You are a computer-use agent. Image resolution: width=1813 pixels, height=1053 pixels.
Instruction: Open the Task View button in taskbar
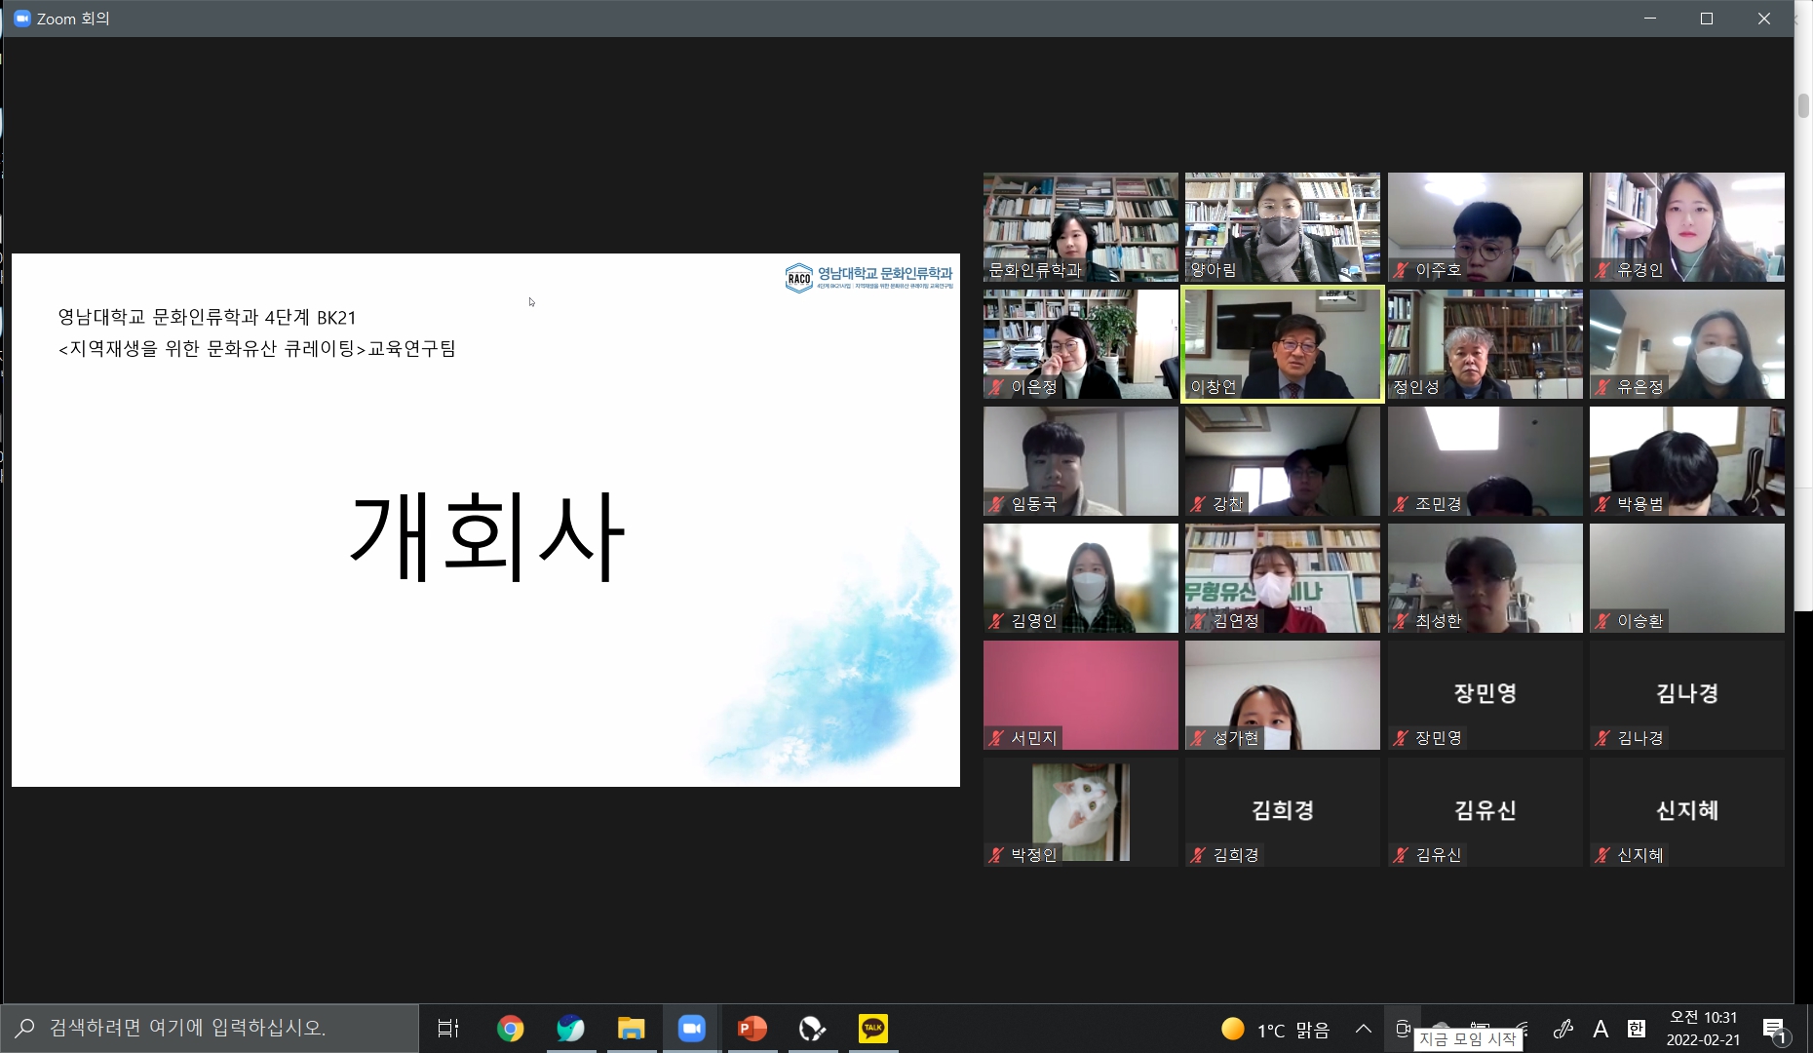pyautogui.click(x=448, y=1028)
